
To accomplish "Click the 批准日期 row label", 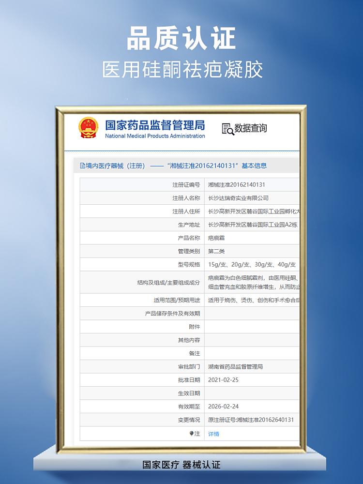I will point(189,380).
